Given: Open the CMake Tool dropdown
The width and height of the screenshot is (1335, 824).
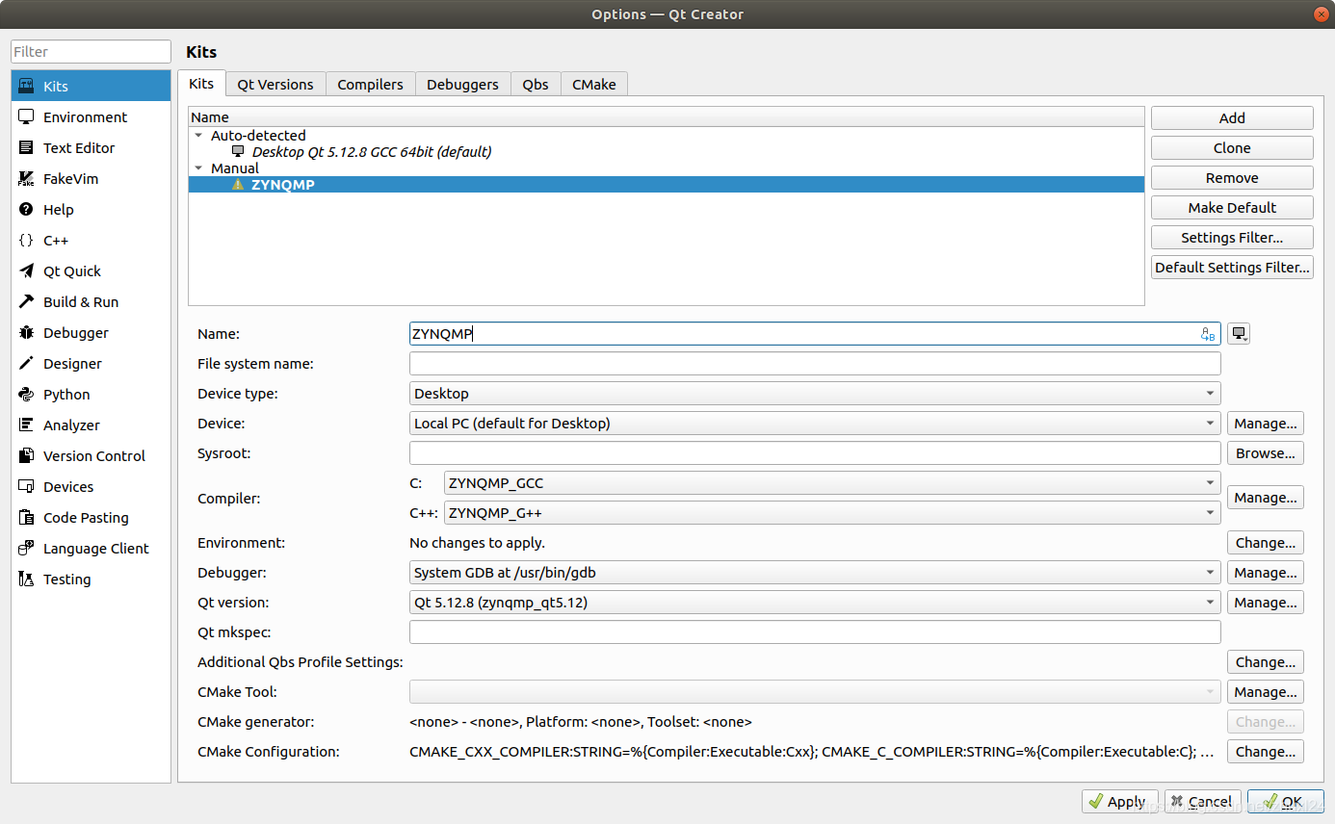Looking at the screenshot, I should coord(815,691).
